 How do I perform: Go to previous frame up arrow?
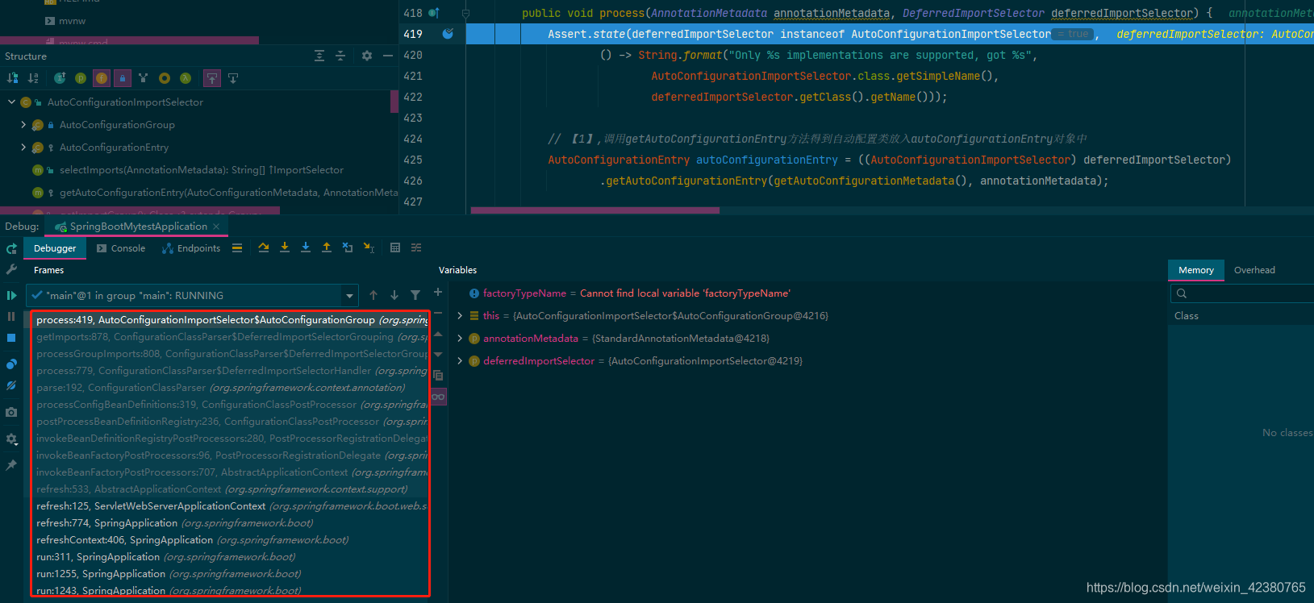click(373, 296)
